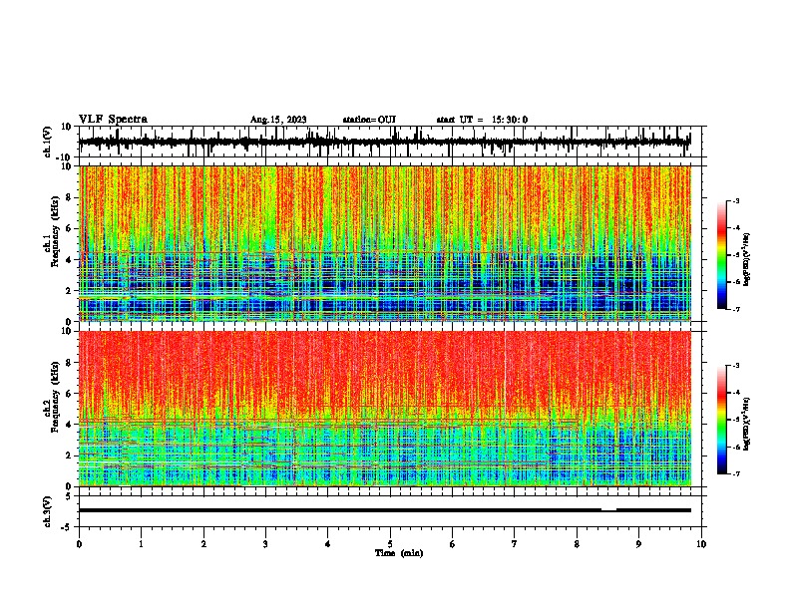This screenshot has height=610, width=790.
Task: Click time axis tick label "9"
Action: [638, 544]
